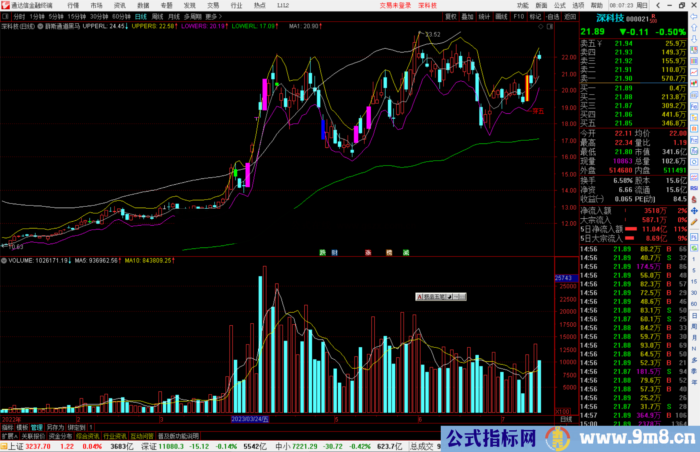Image resolution: width=700 pixels, height=452 pixels.
Task: Select the pencil drawing tool icon
Action: tap(694, 222)
